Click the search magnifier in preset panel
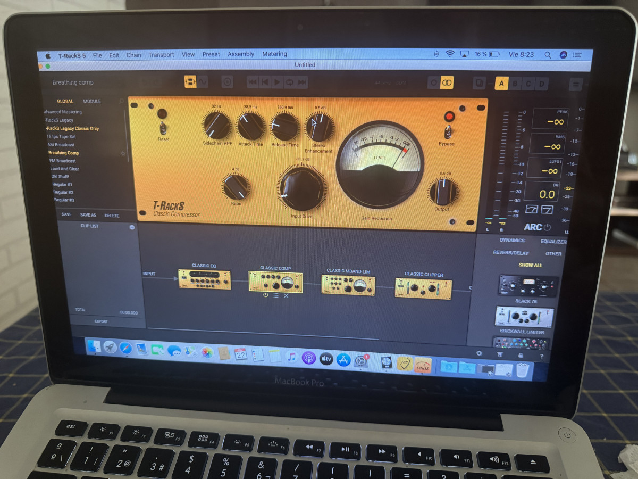 click(121, 101)
